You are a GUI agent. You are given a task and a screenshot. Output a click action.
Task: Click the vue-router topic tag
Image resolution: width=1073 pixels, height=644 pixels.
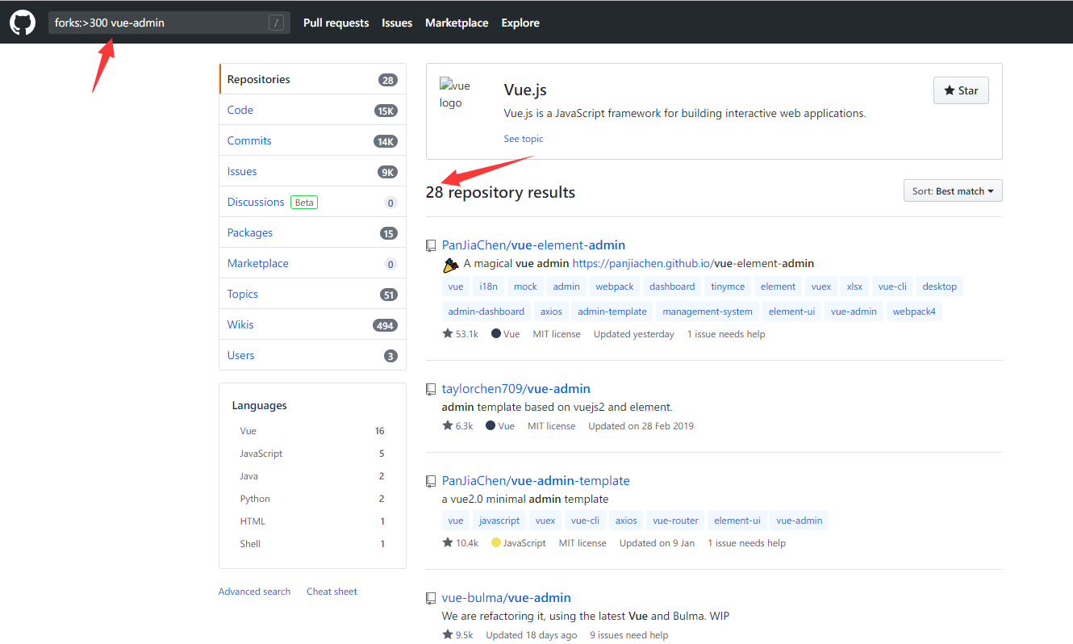pos(676,521)
